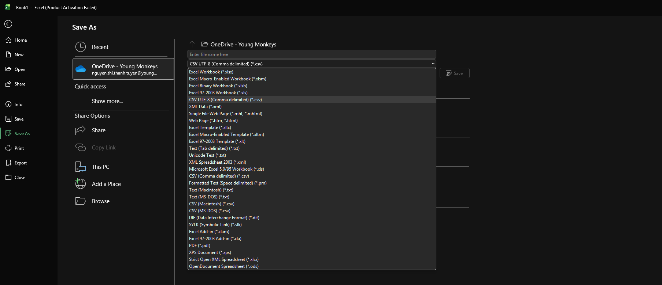
Task: Click the up-folder arrow icon
Action: 192,44
